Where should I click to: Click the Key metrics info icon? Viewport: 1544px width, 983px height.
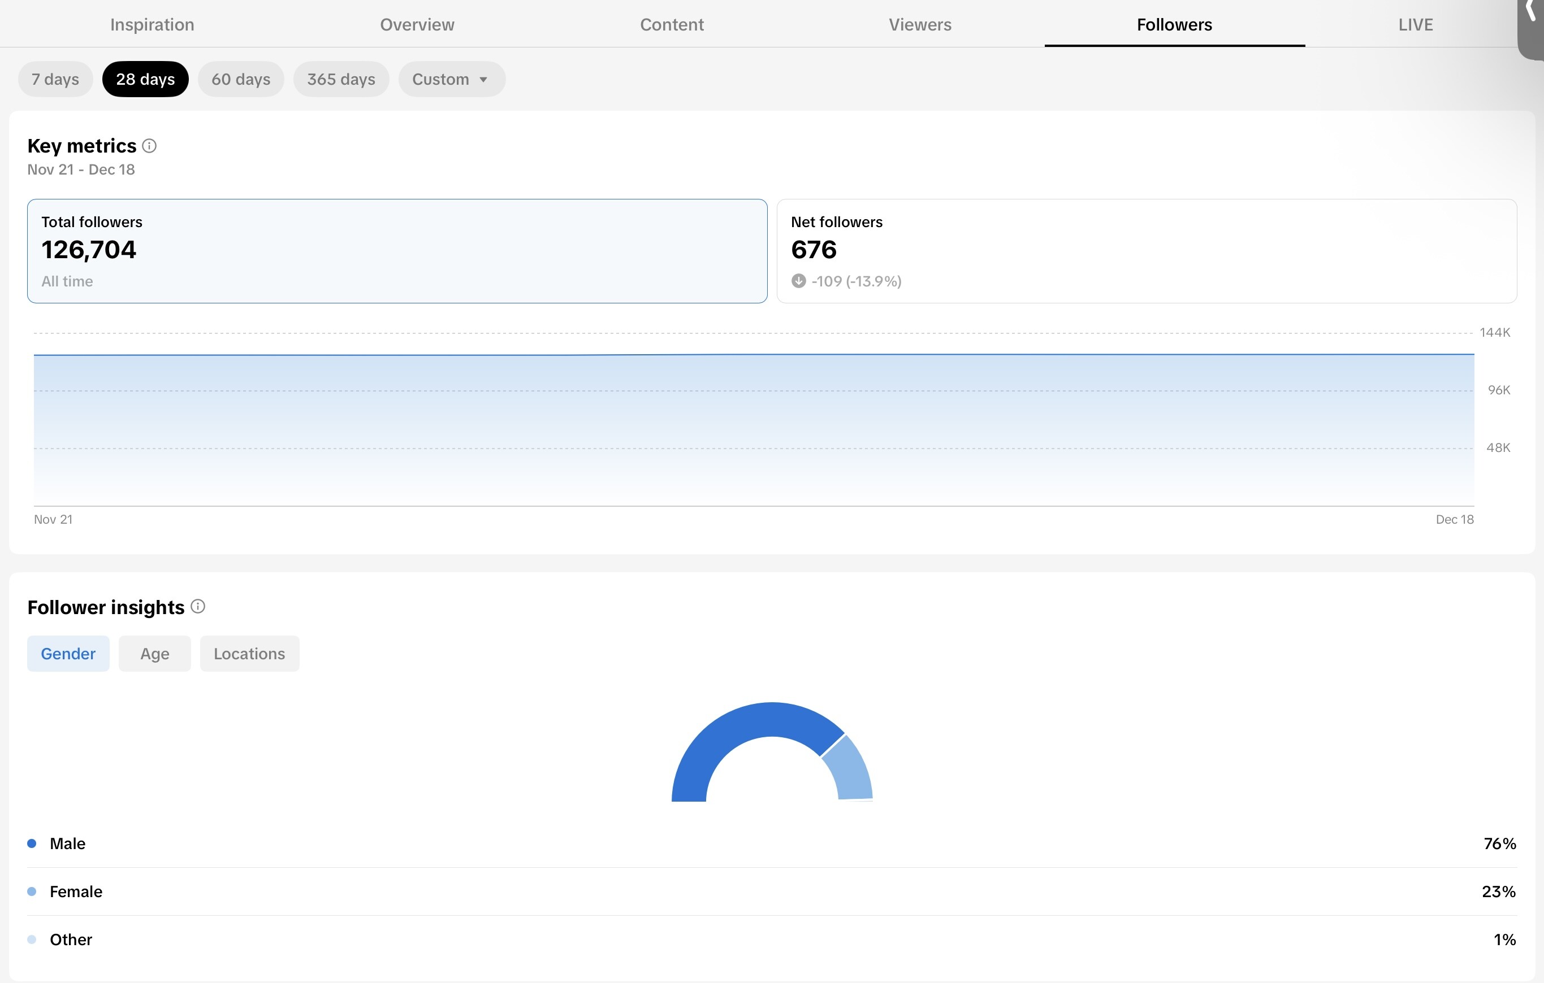(x=149, y=146)
